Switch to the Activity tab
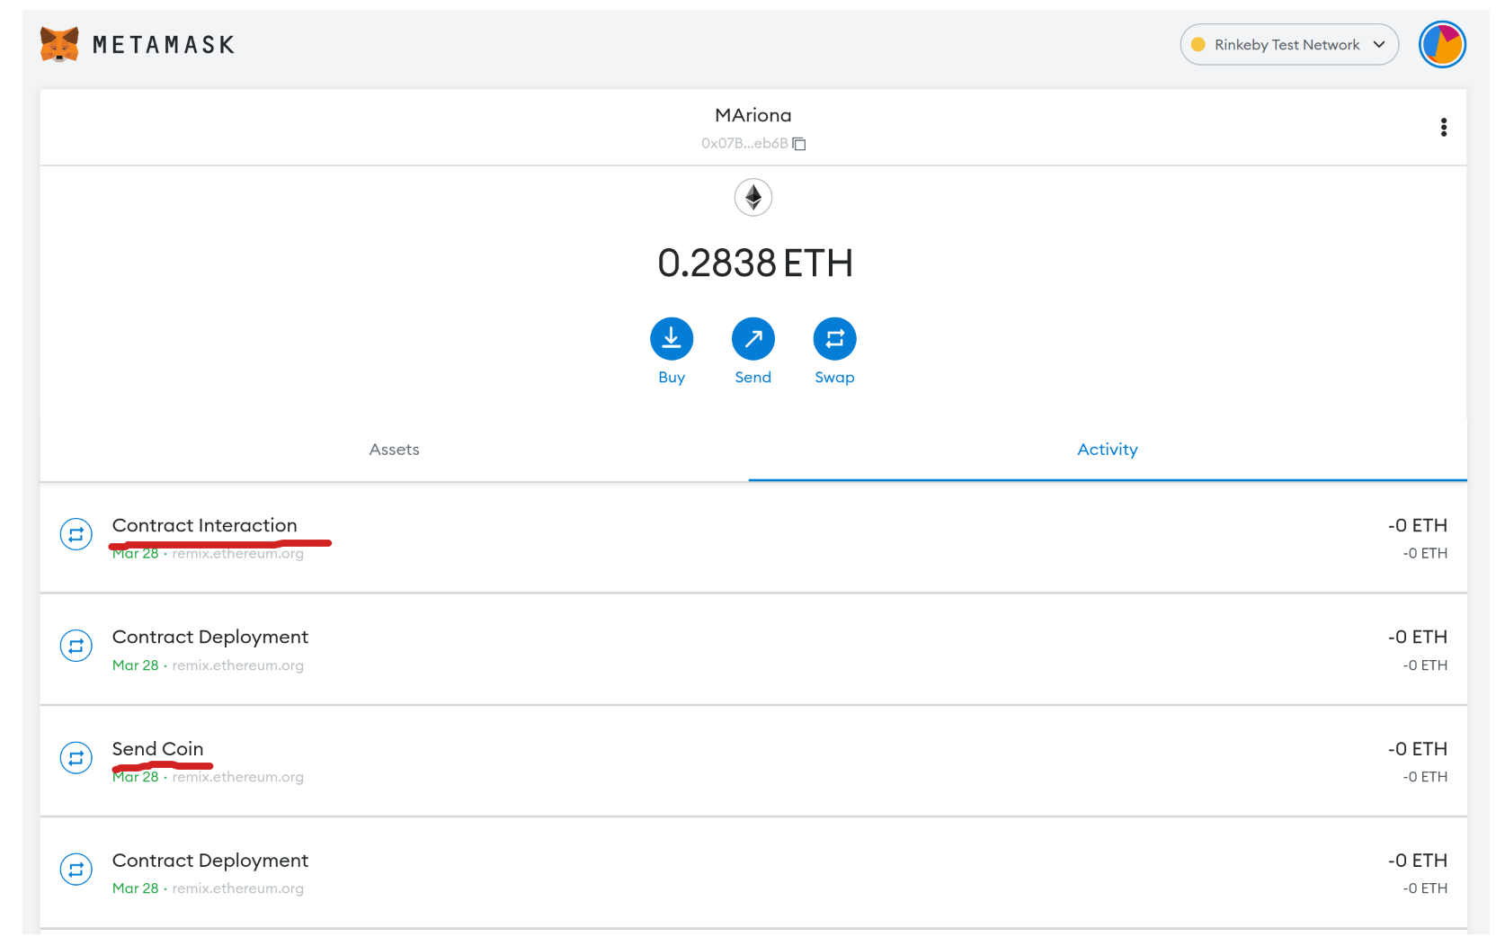This screenshot has width=1505, height=937. click(x=1107, y=449)
